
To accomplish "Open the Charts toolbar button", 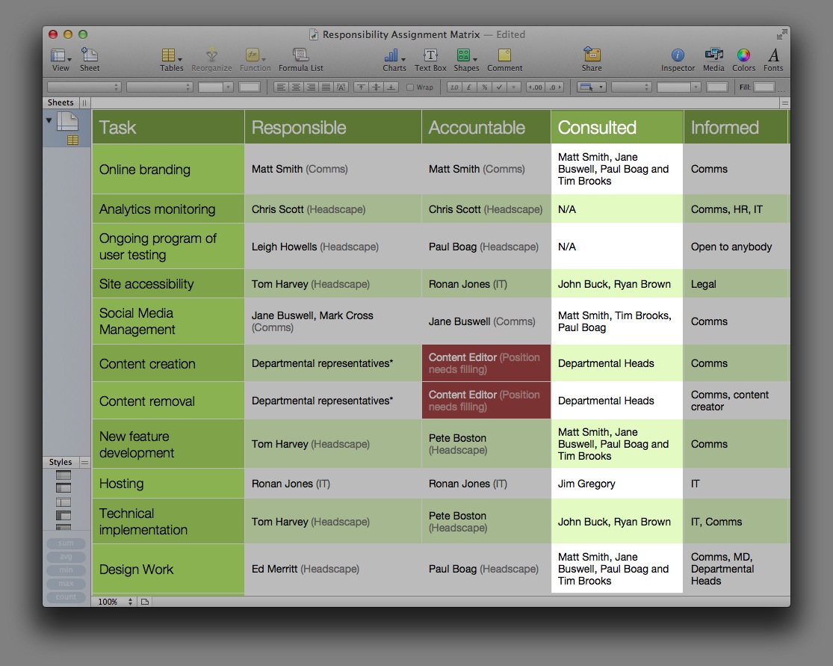I will (394, 60).
